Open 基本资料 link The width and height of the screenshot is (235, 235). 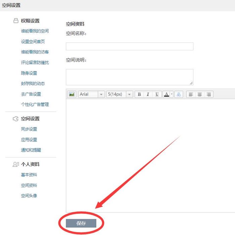point(29,175)
